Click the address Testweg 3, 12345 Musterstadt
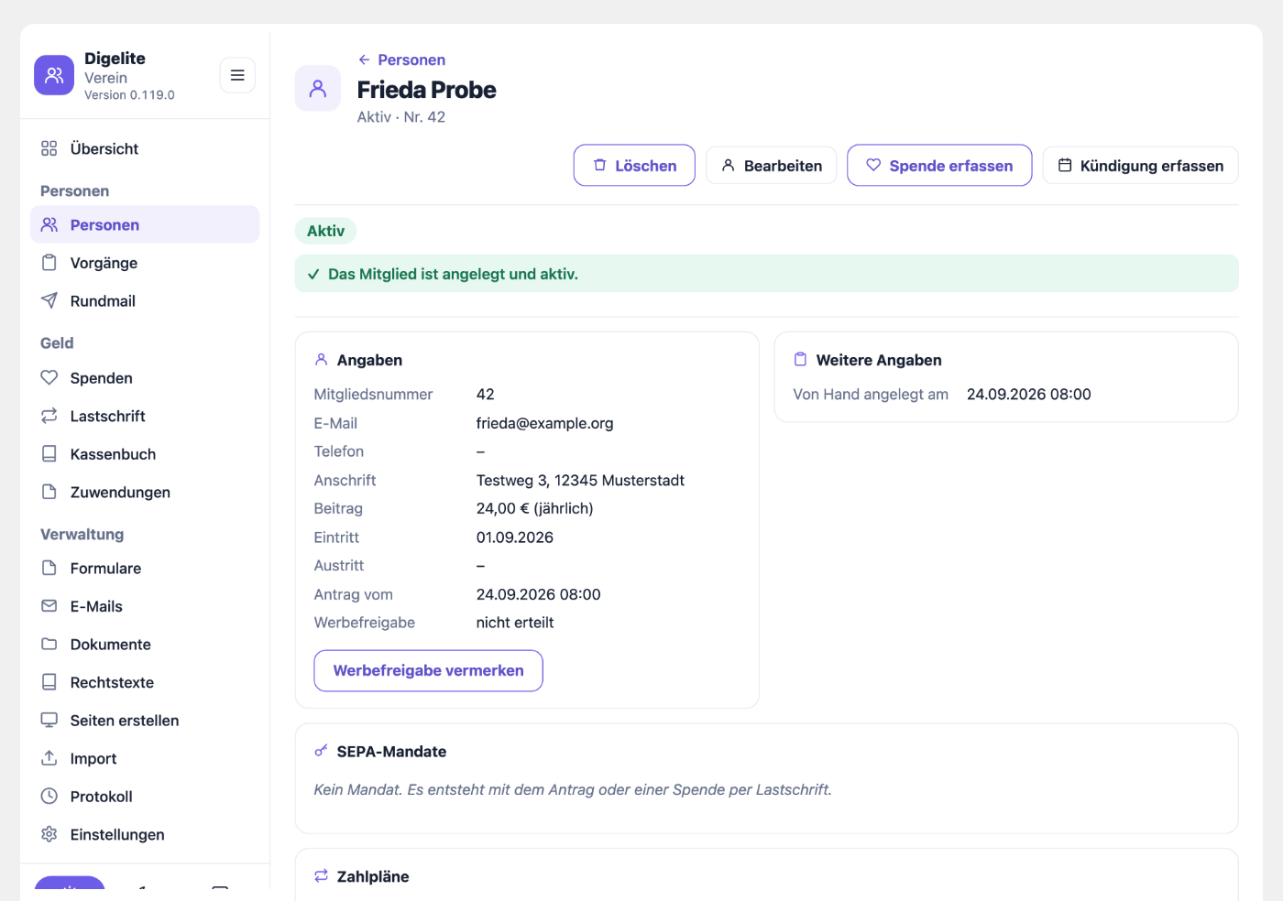The height and width of the screenshot is (901, 1283). click(580, 480)
